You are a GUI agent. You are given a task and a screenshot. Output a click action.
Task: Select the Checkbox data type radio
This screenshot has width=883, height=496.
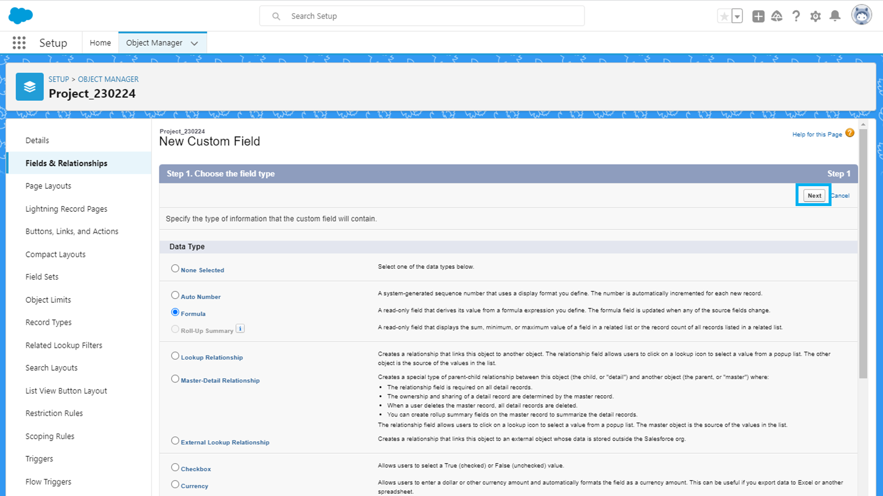[175, 467]
